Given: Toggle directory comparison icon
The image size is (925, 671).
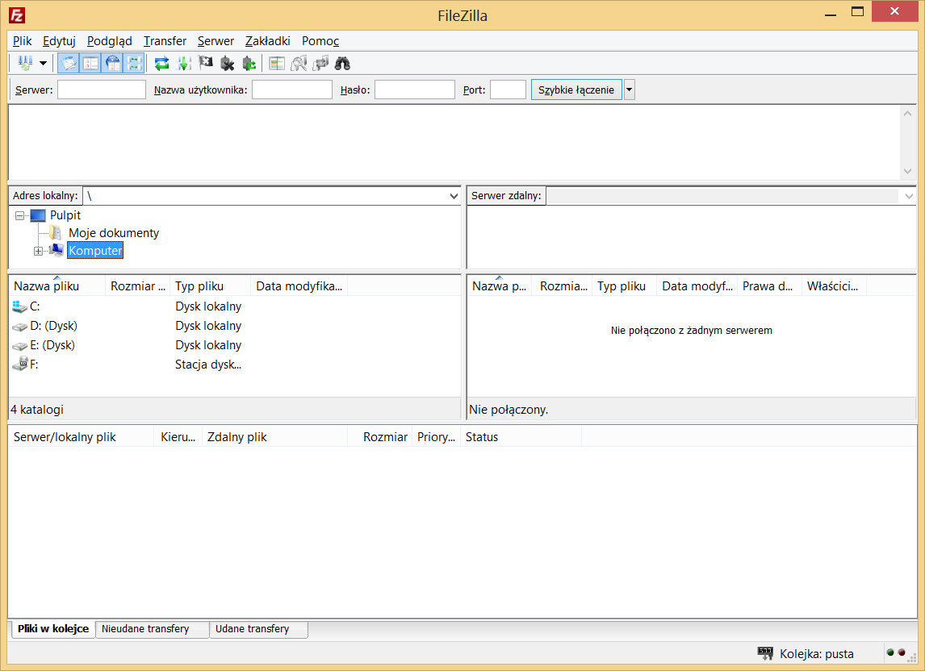Looking at the screenshot, I should pos(299,63).
